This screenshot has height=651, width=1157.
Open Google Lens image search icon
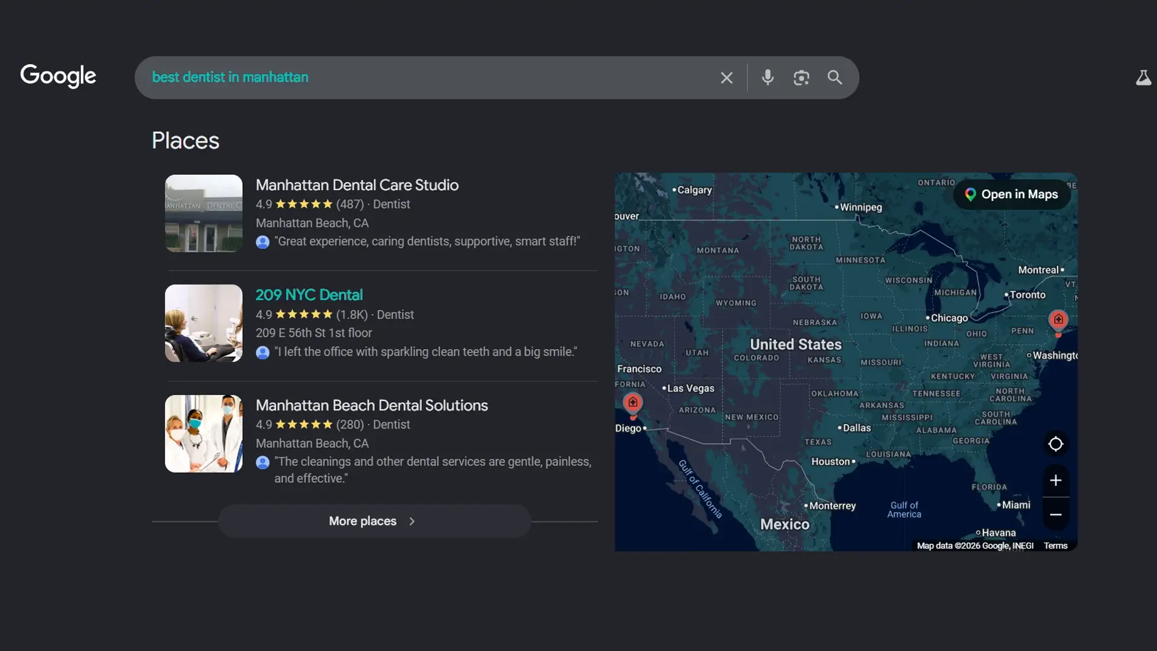(801, 78)
